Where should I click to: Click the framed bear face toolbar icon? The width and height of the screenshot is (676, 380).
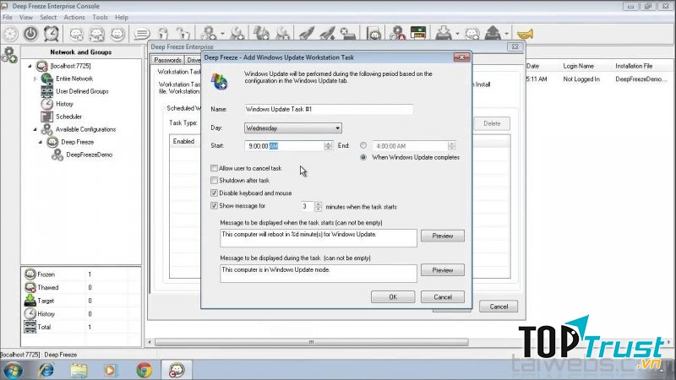point(374,34)
